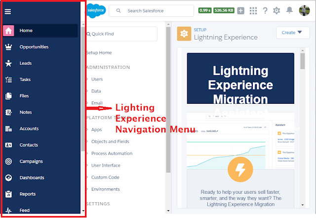Viewport: 316px width, 220px height.
Task: Click the setup tree scroll down arrow
Action: pyautogui.click(x=168, y=211)
